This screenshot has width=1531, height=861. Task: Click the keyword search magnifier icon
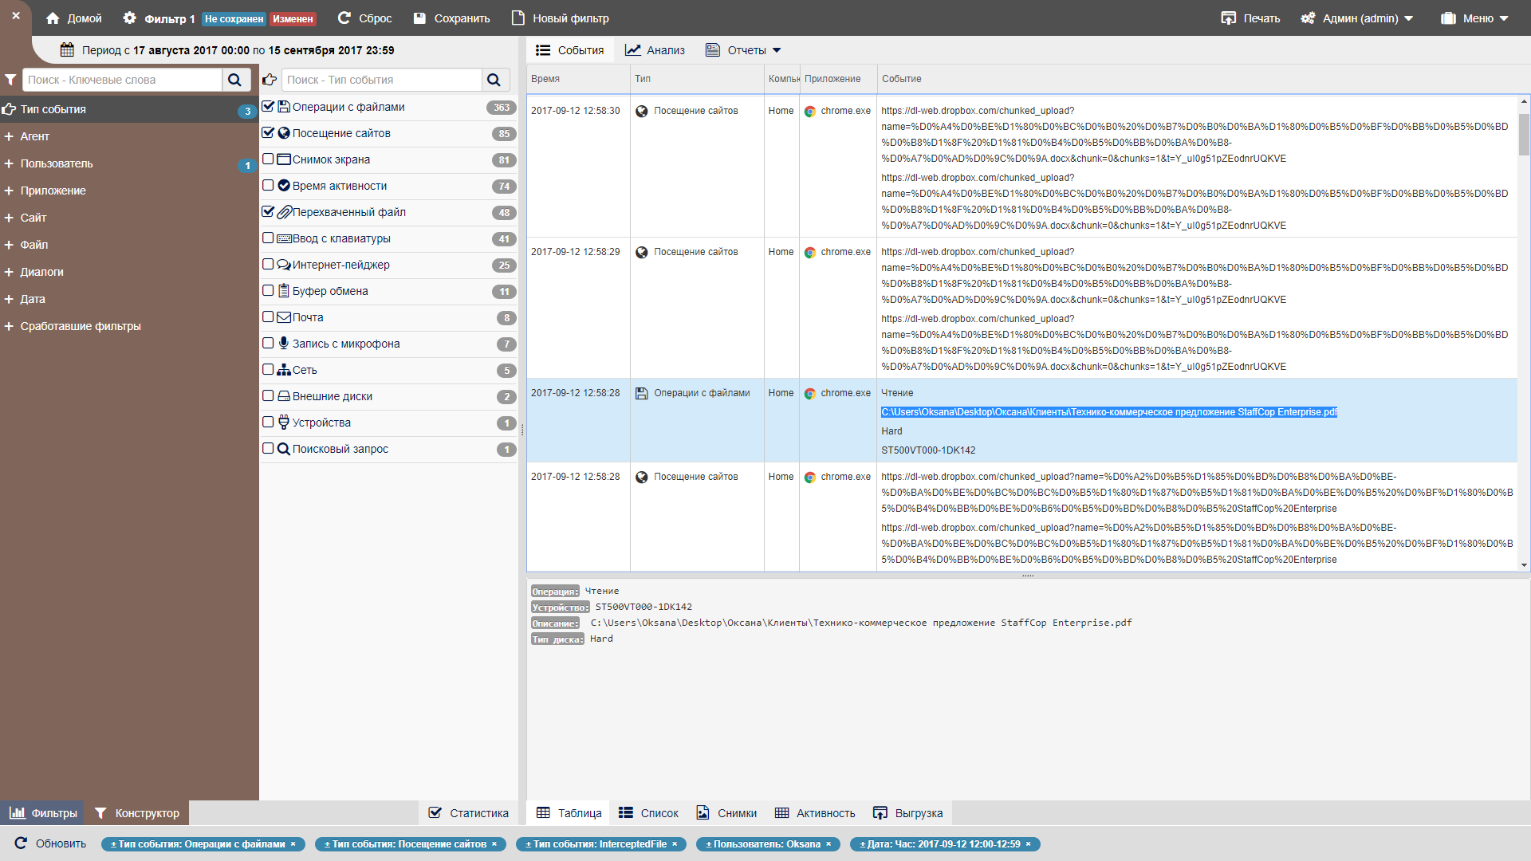coord(234,80)
